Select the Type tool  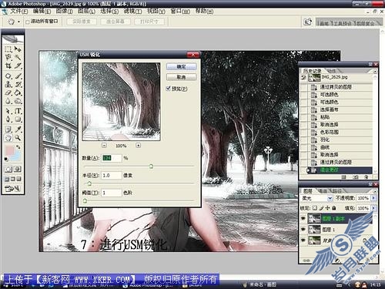pyautogui.click(x=18, y=111)
